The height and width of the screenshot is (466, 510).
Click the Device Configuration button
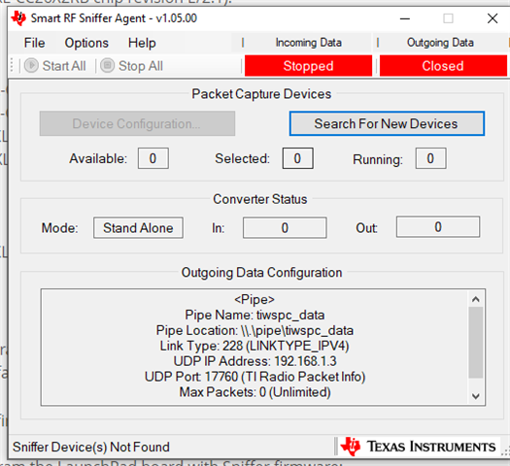137,123
